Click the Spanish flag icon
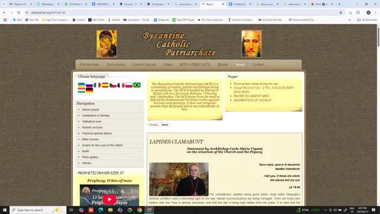The height and width of the screenshot is (214, 380). (105, 85)
